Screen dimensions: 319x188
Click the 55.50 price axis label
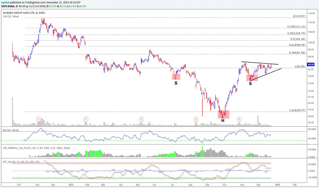[311, 123]
